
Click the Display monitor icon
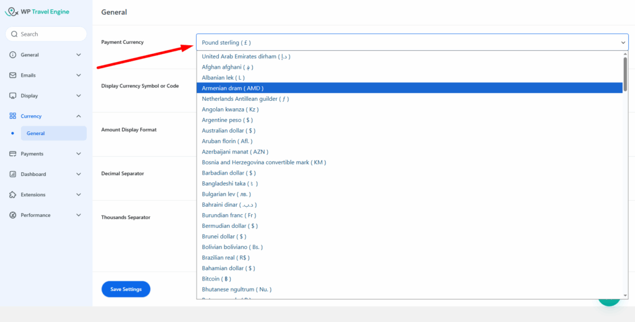click(x=13, y=96)
